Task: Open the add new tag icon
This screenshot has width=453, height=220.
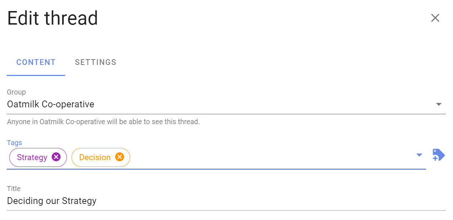Action: tap(439, 155)
